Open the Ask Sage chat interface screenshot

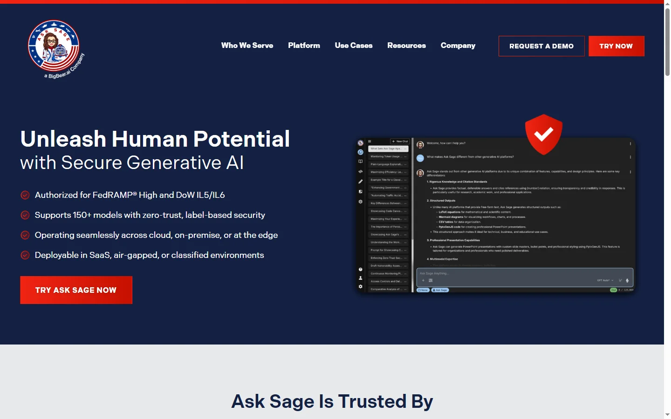[x=495, y=215]
